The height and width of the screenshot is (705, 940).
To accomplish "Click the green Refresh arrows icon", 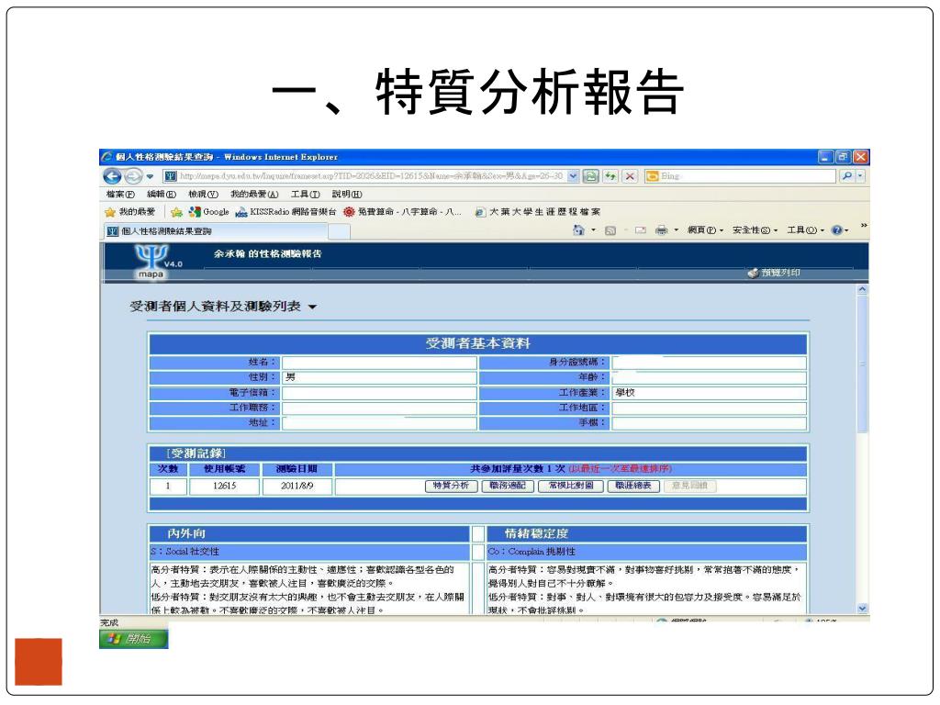I will pyautogui.click(x=610, y=176).
